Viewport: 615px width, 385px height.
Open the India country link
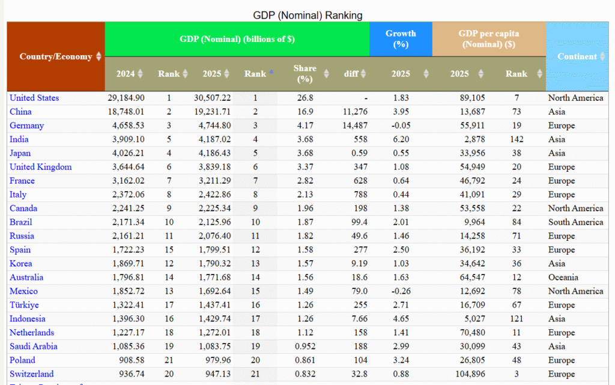19,139
